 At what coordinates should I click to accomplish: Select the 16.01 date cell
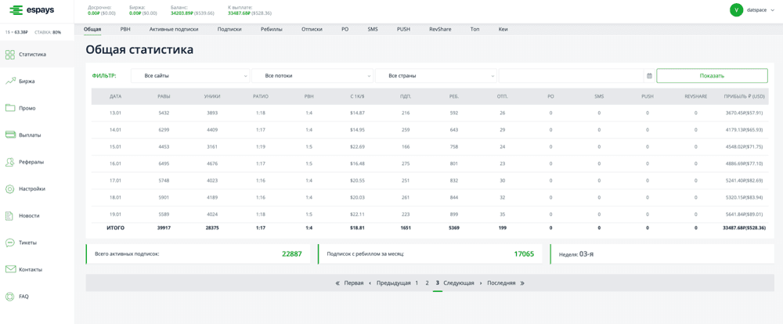point(116,164)
